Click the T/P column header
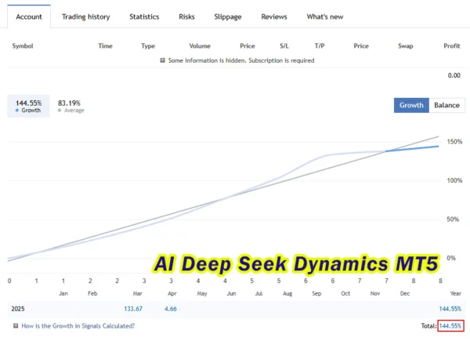This screenshot has width=470, height=341. [x=320, y=46]
